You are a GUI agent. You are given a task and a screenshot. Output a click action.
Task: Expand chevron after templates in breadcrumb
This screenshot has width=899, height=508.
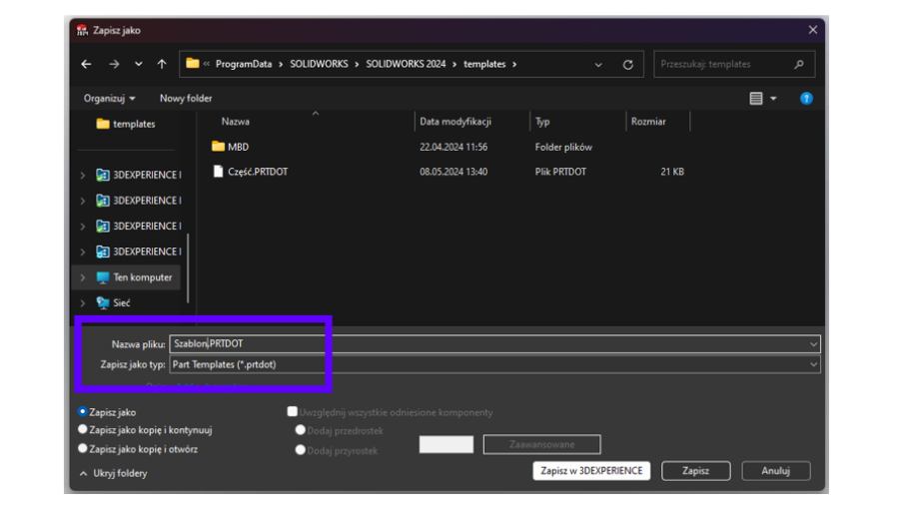click(x=514, y=64)
